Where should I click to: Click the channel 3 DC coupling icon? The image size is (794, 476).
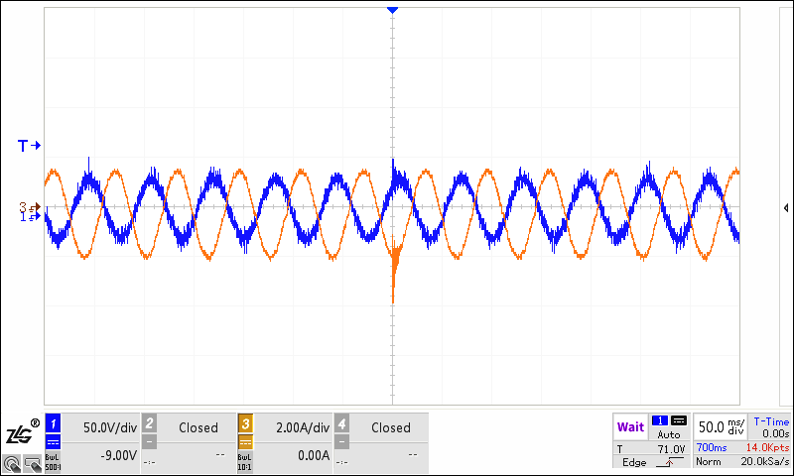pos(245,441)
